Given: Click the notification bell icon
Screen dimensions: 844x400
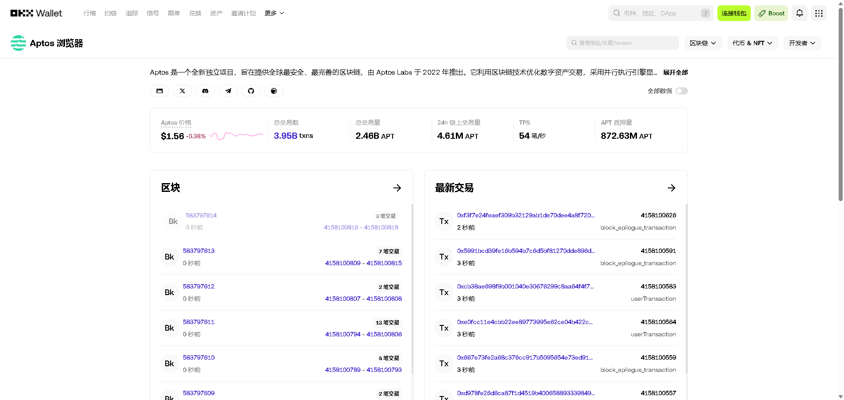Looking at the screenshot, I should coord(800,13).
